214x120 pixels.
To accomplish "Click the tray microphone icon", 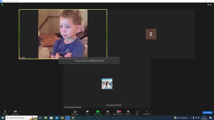I will [194, 118].
